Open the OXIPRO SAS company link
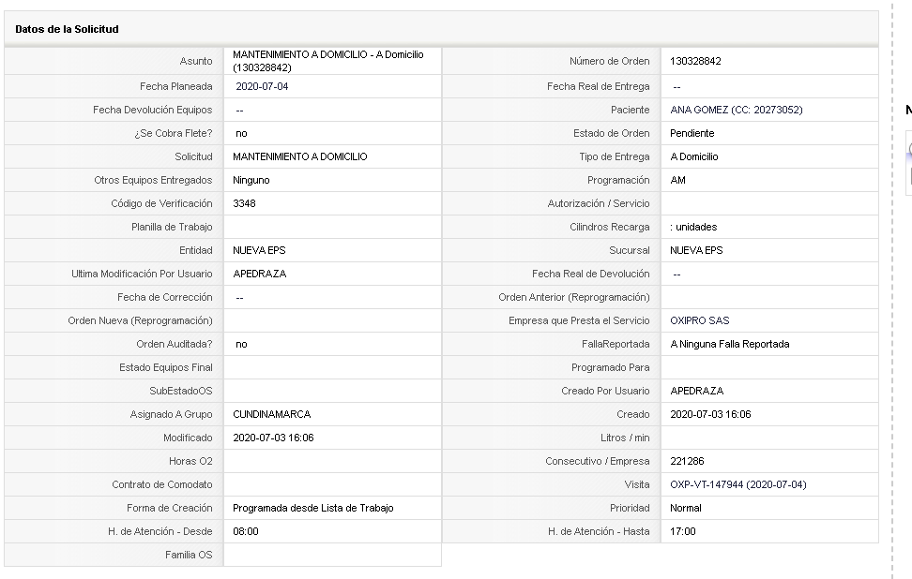 699,320
